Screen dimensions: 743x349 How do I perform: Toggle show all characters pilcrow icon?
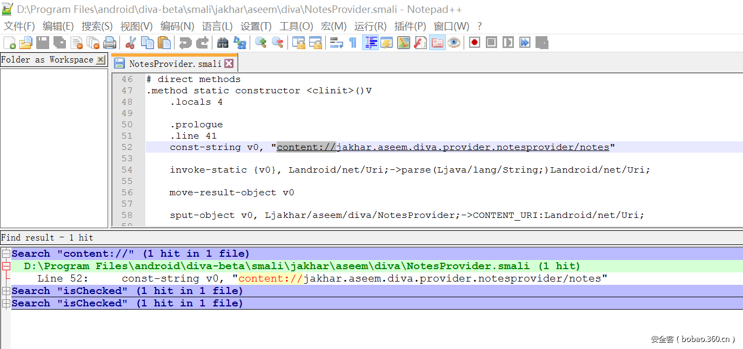point(353,43)
